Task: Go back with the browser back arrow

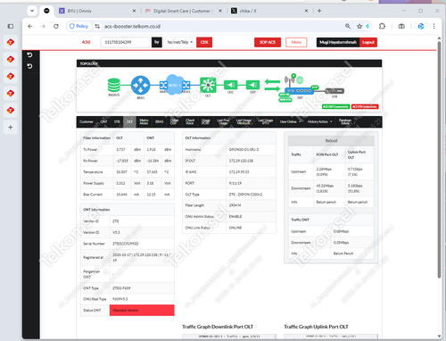Action: click(x=30, y=26)
